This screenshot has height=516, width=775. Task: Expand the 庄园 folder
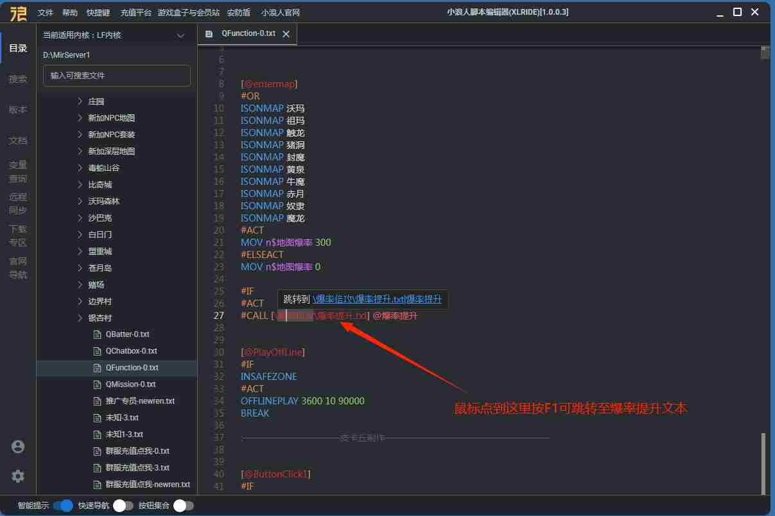coord(80,101)
